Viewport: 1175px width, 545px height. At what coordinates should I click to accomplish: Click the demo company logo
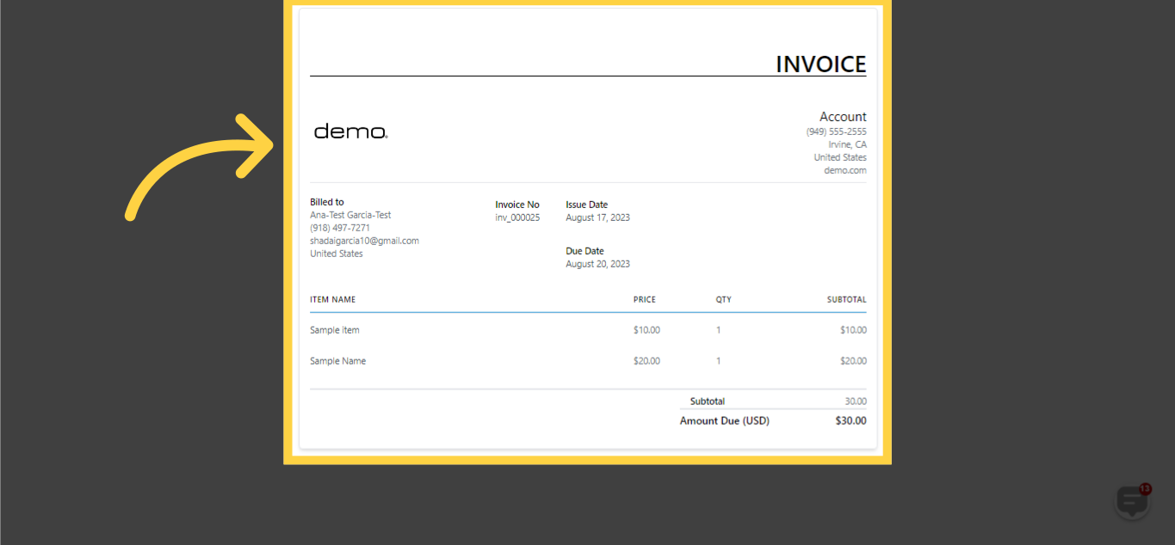(350, 132)
